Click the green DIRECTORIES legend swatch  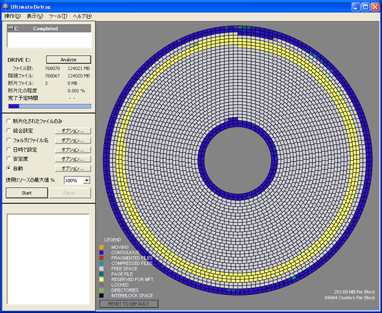point(101,290)
